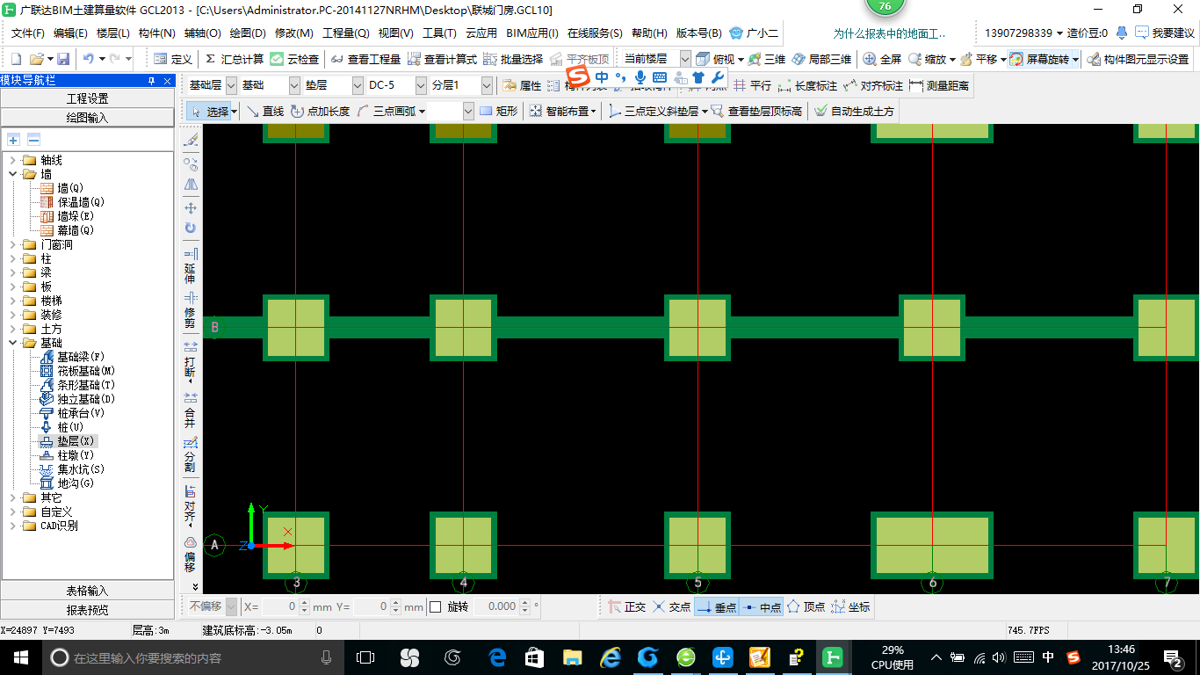Select 矩形 rectangle drawing tool
1200x675 pixels.
pos(498,112)
